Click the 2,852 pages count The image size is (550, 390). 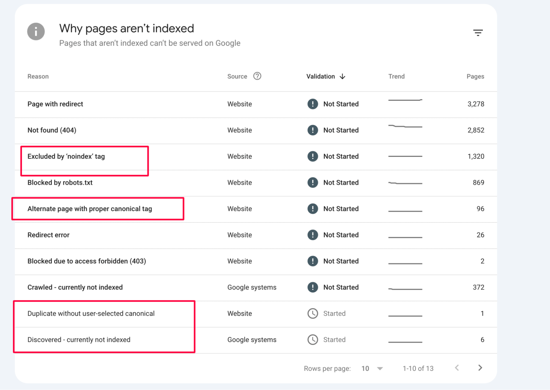476,130
